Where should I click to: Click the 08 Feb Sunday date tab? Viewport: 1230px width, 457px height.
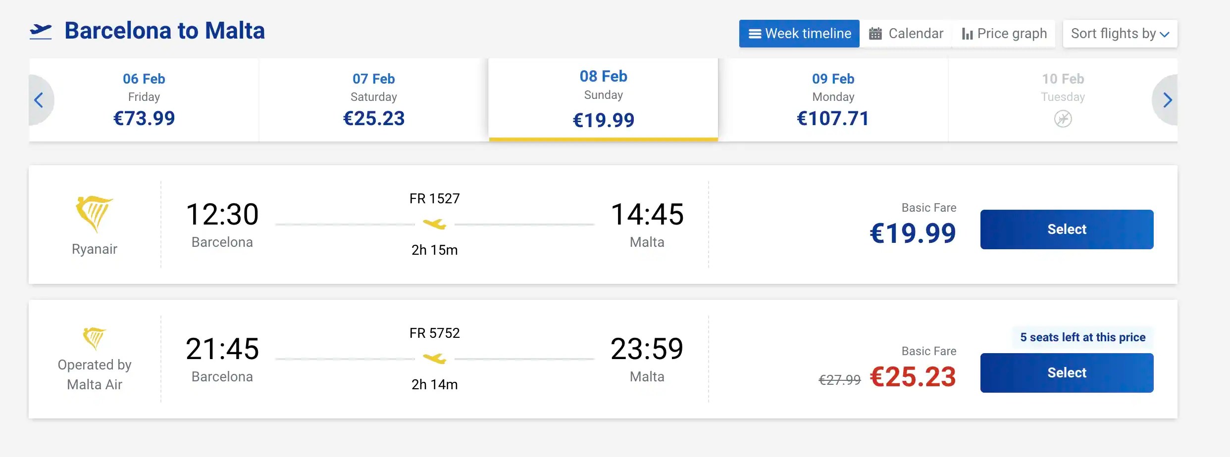603,99
